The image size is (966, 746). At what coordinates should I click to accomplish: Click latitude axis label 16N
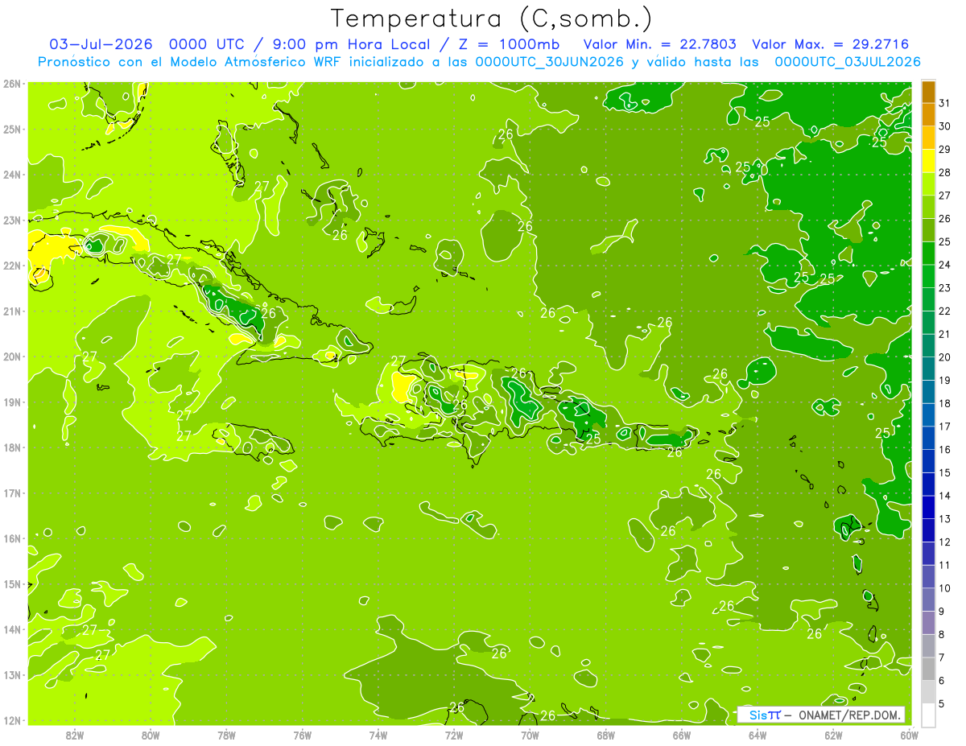(12, 538)
